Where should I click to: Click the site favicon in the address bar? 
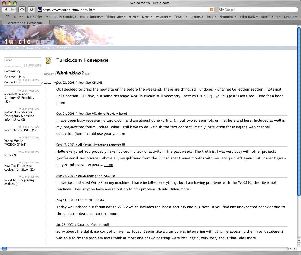(x=40, y=10)
